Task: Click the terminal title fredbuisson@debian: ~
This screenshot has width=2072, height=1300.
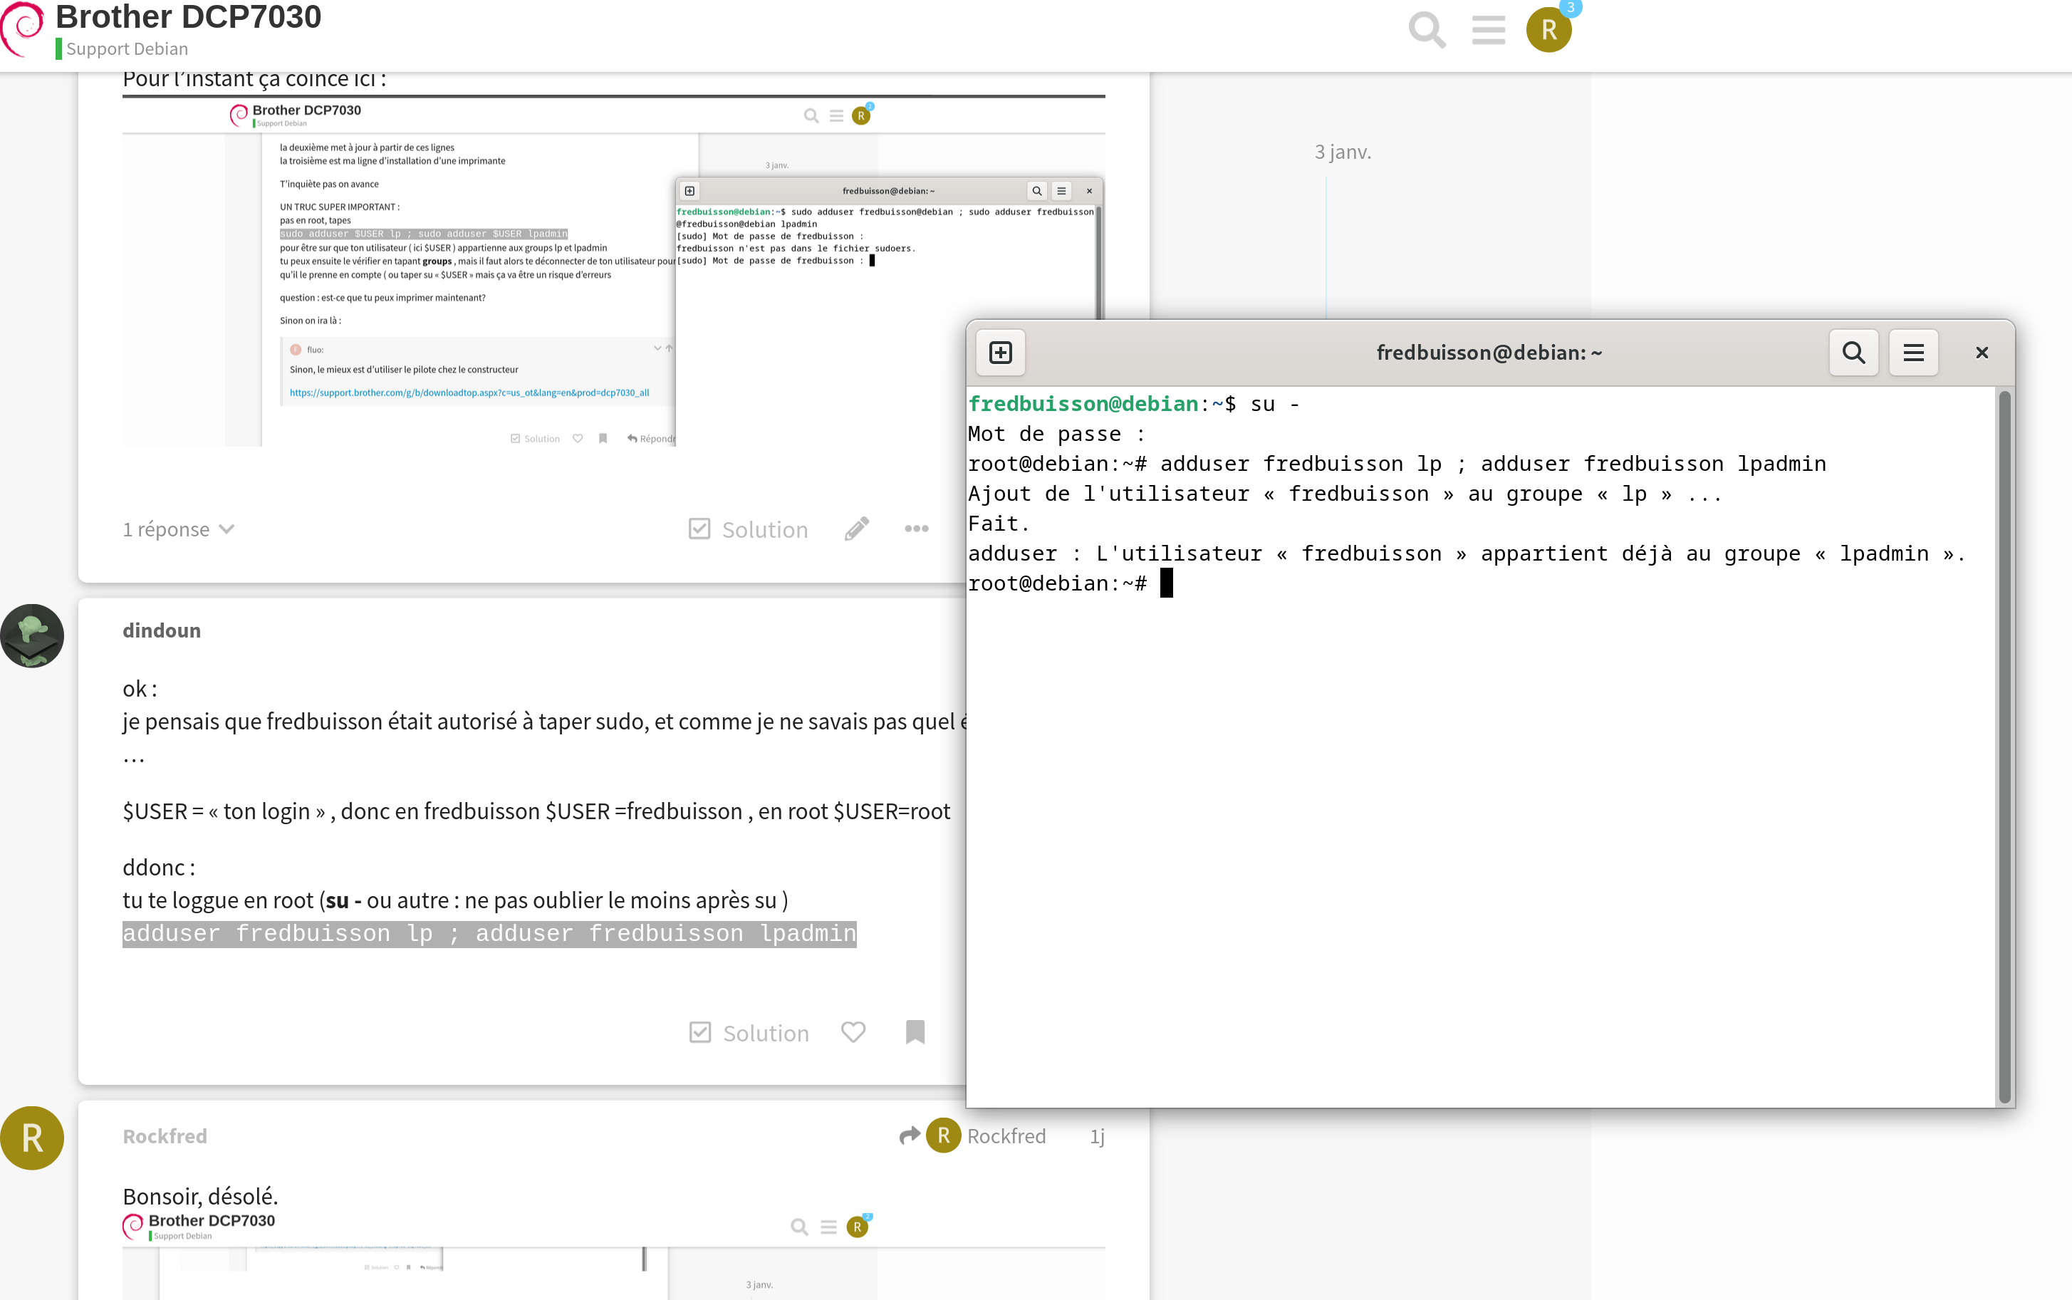Action: 1488,353
